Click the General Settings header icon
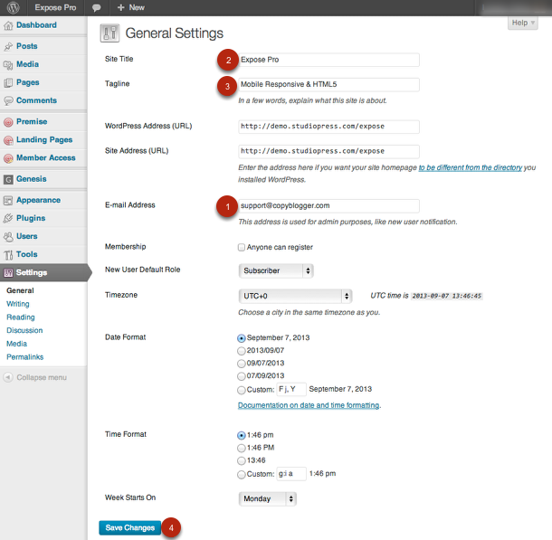552x540 pixels. pos(109,33)
